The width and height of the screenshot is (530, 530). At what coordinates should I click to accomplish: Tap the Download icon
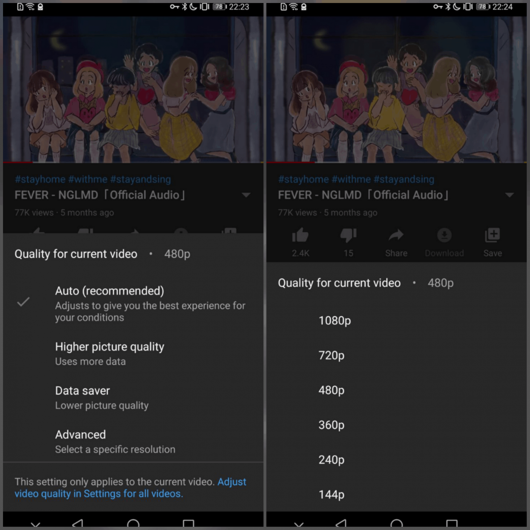[x=444, y=235]
